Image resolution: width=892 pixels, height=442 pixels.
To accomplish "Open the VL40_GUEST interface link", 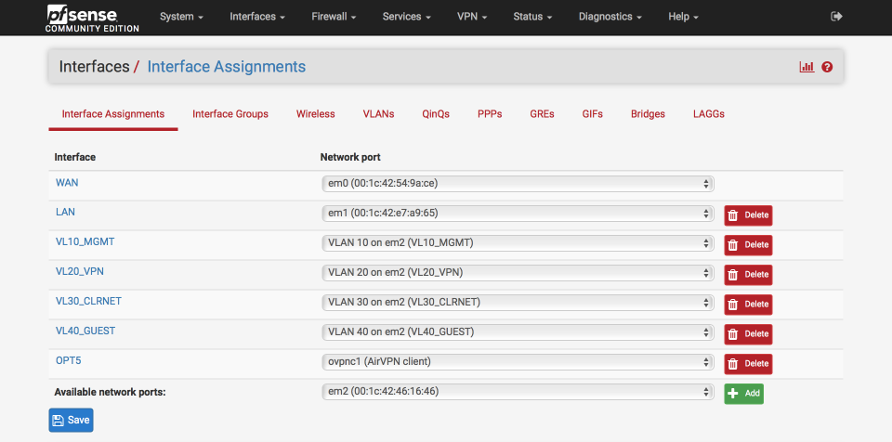I will coord(85,331).
